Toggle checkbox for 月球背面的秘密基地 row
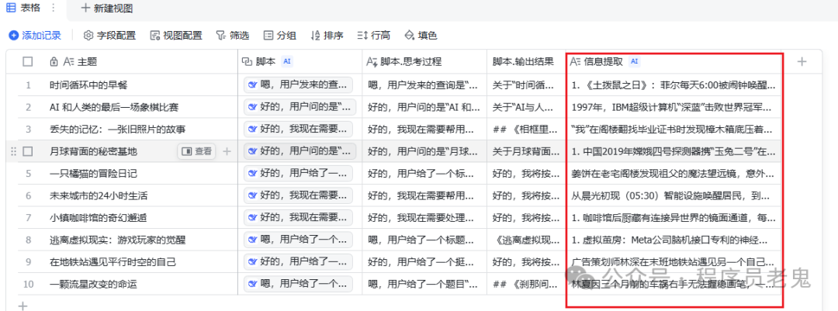 (28, 152)
